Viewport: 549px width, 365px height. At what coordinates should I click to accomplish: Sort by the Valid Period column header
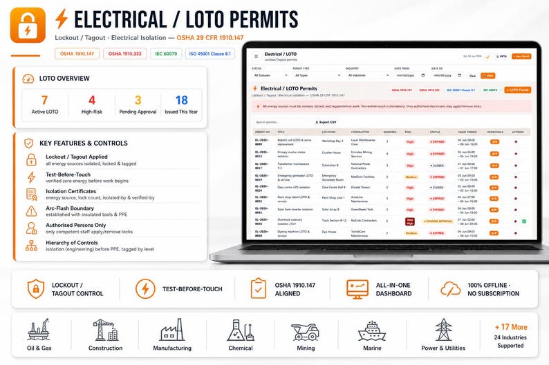point(467,132)
